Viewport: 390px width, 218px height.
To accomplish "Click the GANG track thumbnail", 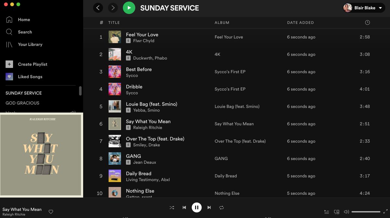I will click(115, 159).
